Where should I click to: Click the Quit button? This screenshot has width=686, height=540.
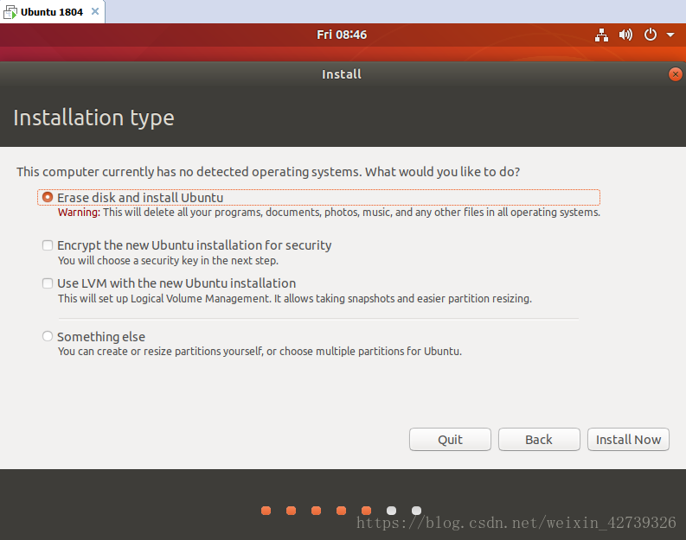tap(450, 440)
